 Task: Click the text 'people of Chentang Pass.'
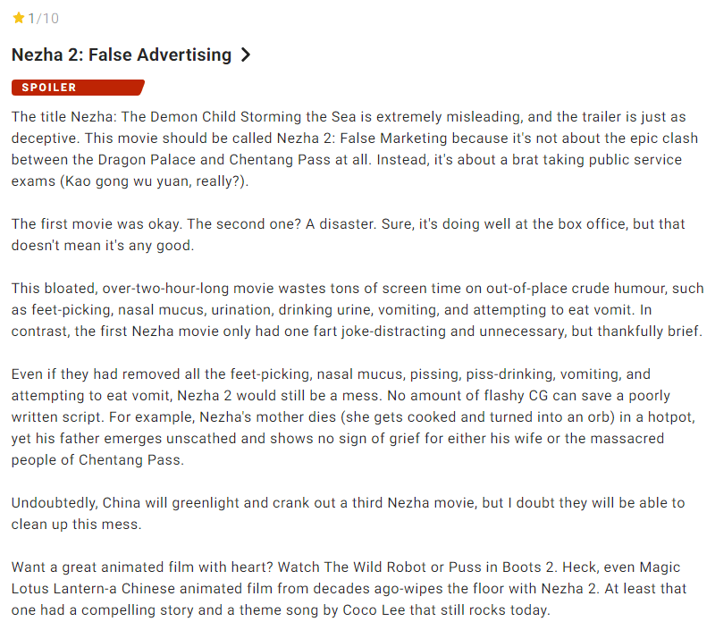97,460
